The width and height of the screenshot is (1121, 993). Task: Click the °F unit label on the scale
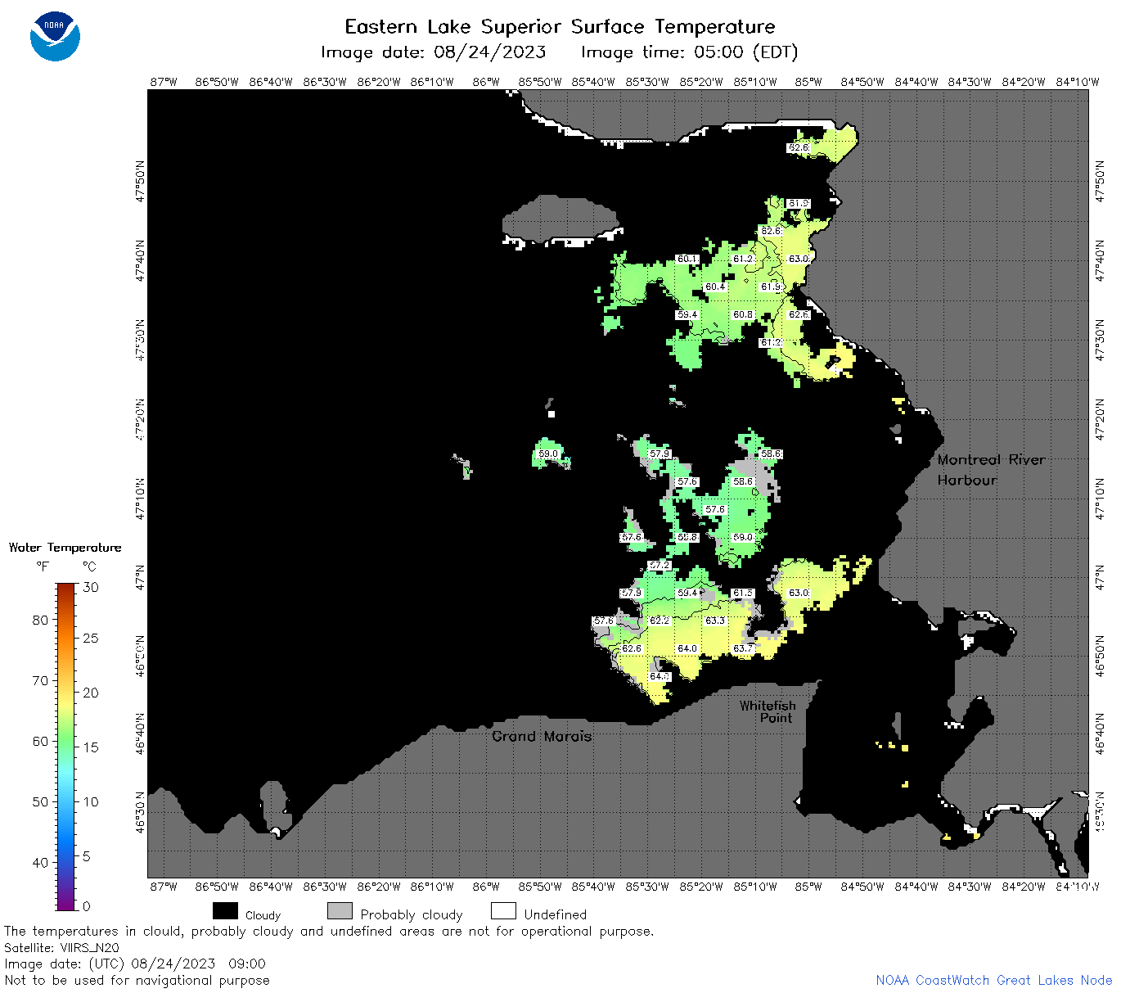[43, 566]
